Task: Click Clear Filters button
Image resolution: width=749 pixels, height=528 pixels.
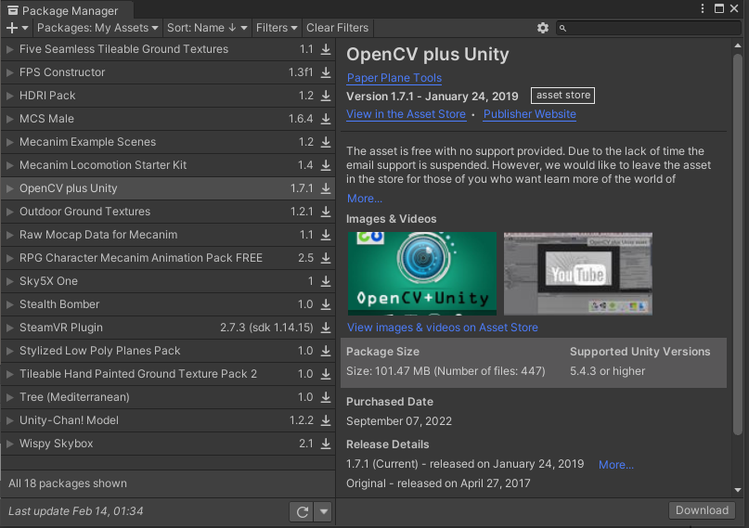Action: (x=337, y=28)
